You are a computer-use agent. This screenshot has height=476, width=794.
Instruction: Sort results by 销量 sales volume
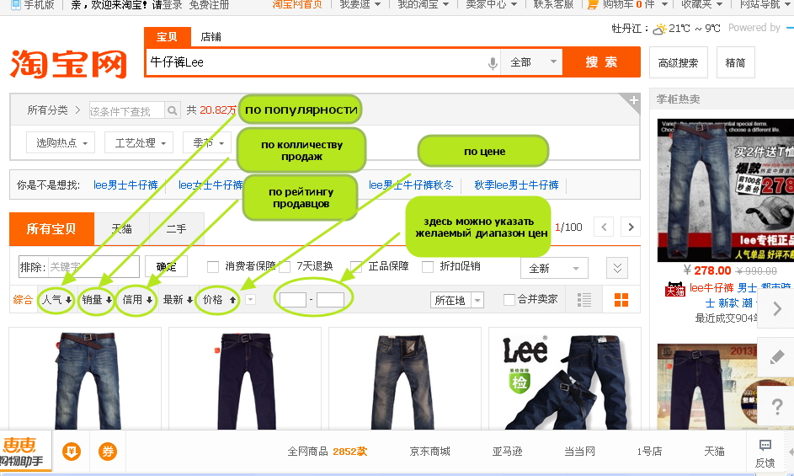tap(97, 300)
